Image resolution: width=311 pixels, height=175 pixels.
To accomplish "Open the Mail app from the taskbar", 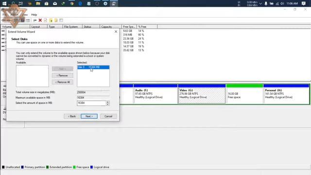I will pos(55,3).
